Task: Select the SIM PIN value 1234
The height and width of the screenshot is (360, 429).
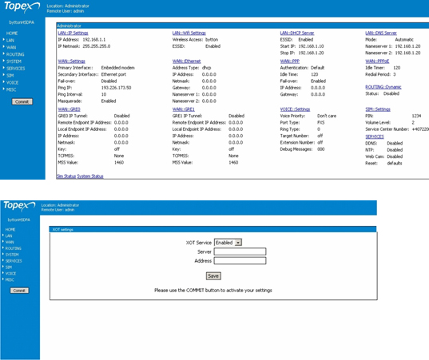Action: (x=416, y=116)
